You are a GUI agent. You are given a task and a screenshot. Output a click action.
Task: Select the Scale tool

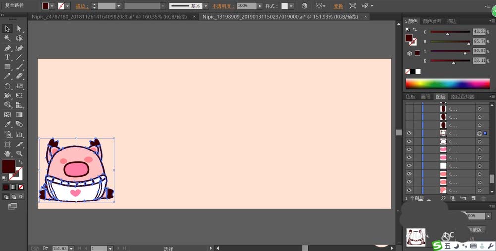click(x=19, y=86)
